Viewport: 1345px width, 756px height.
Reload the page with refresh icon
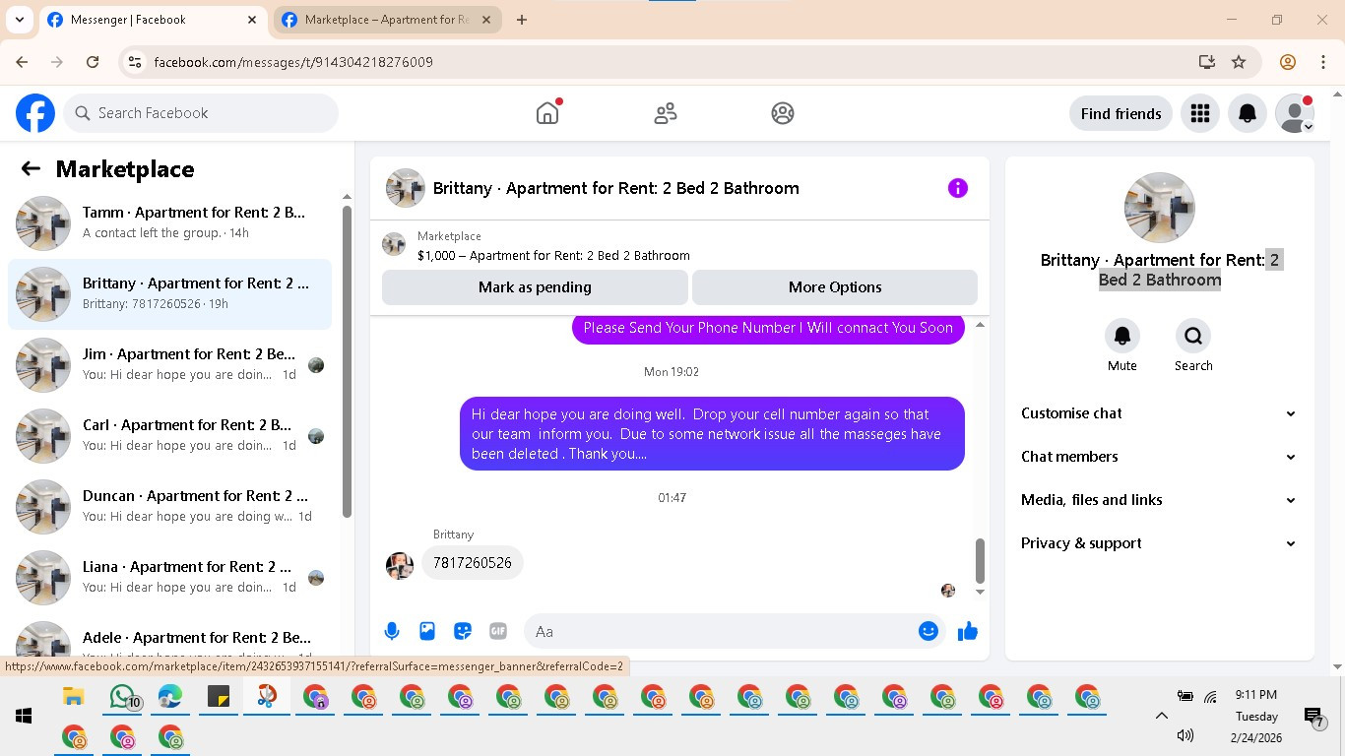(93, 62)
